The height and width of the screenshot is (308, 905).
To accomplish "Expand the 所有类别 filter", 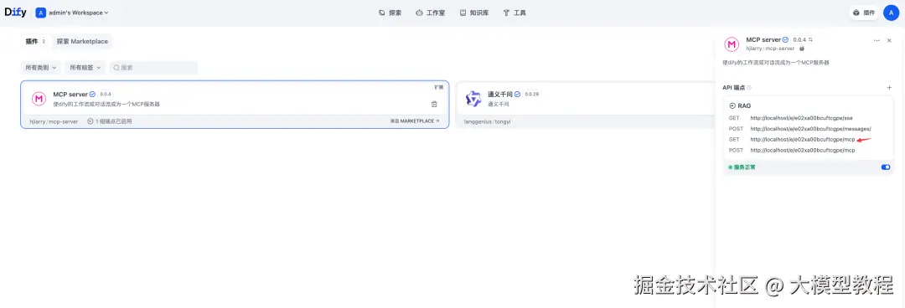I will (x=41, y=68).
